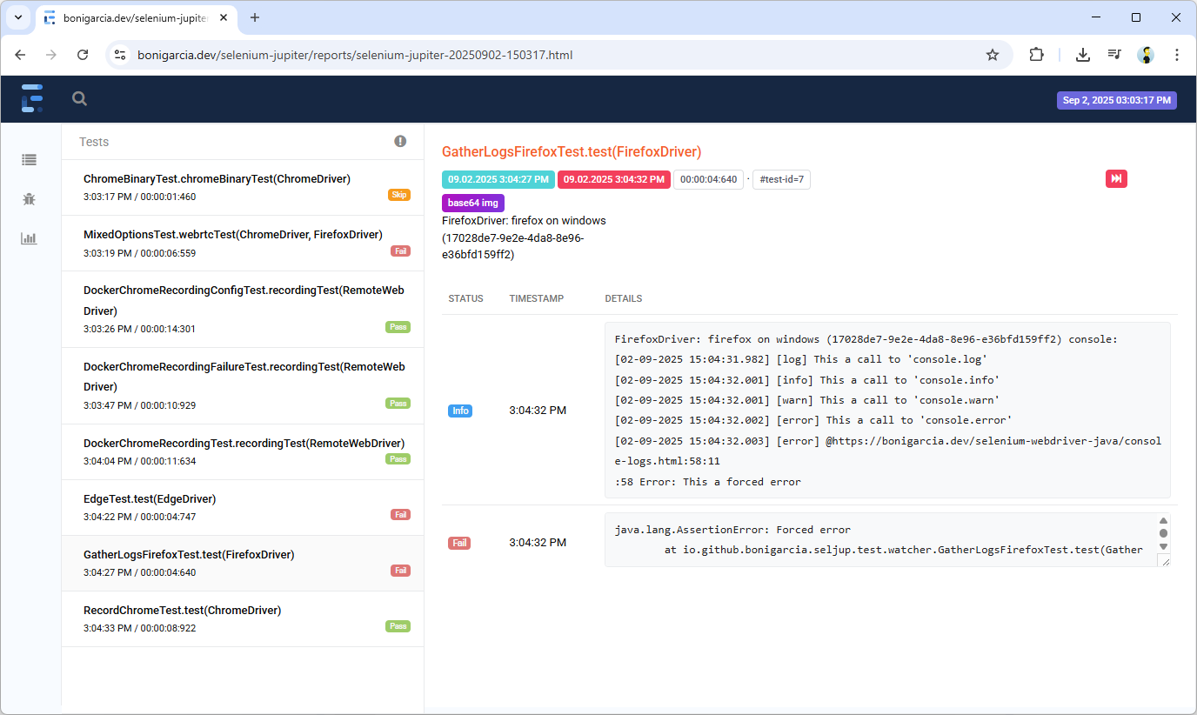This screenshot has width=1197, height=715.
Task: Select DockerChromeRecordingTest.recordingTest entry
Action: coord(243,451)
